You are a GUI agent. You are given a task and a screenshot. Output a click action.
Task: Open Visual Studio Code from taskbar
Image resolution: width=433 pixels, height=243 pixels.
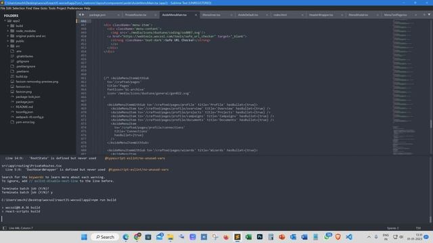tap(349, 237)
